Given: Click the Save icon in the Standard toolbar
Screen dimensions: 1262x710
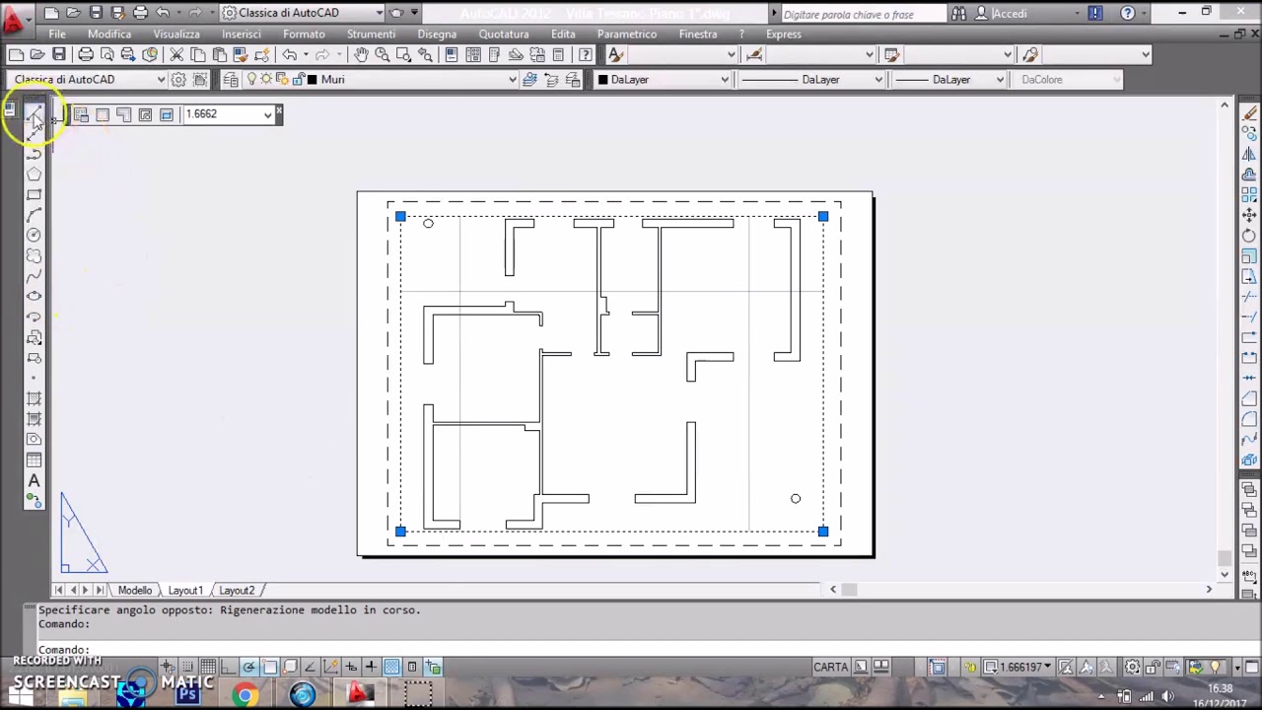Looking at the screenshot, I should coord(59,54).
